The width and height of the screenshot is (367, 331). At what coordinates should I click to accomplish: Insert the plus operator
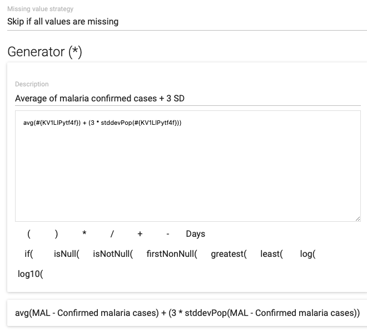[x=140, y=234]
